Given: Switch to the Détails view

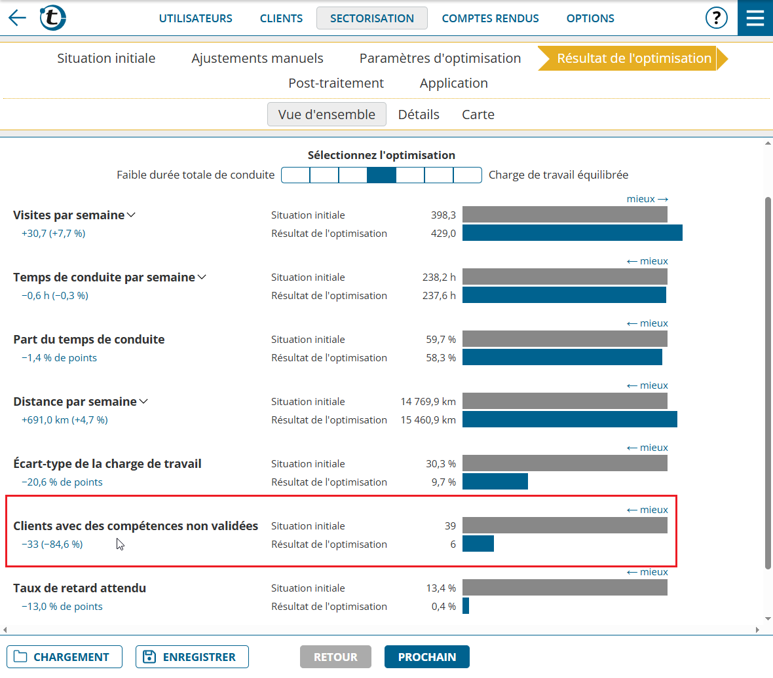Looking at the screenshot, I should [x=419, y=115].
